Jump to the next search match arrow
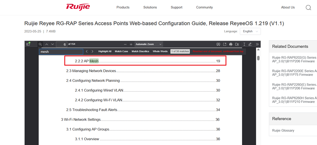317x145 pixels. 93,51
